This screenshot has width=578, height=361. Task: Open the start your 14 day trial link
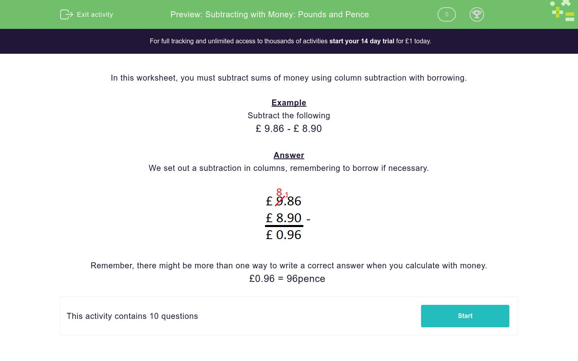coord(361,41)
